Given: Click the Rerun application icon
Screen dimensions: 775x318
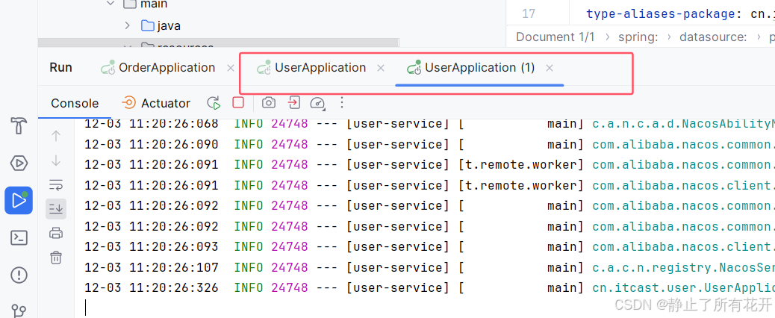Looking at the screenshot, I should point(214,103).
